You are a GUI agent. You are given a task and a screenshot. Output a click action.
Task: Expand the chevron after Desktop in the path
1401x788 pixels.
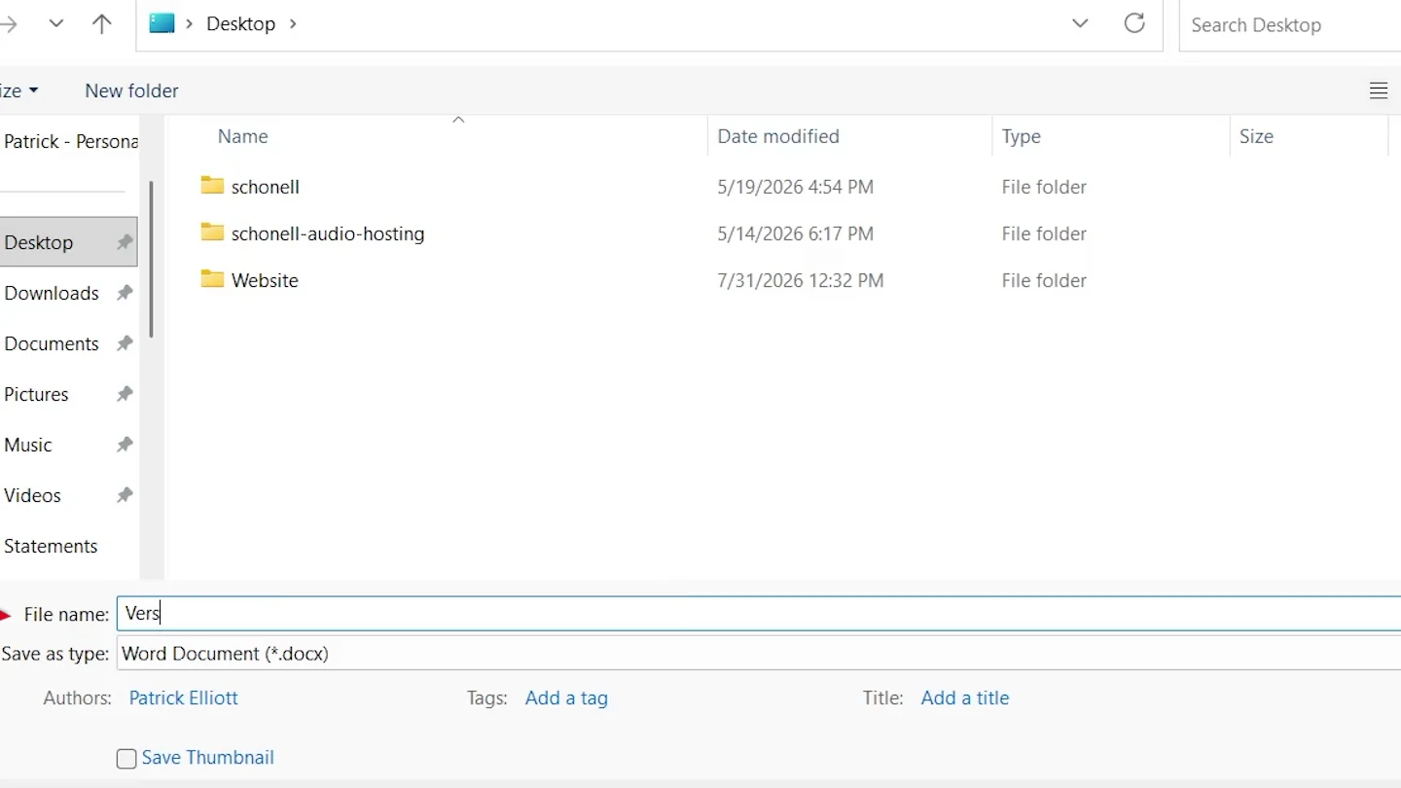coord(293,24)
